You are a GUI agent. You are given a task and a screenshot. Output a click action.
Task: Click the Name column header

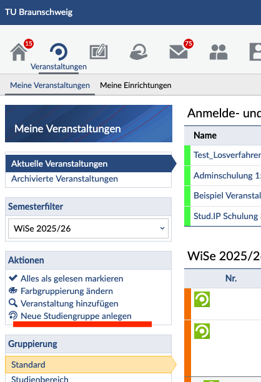[x=205, y=135]
